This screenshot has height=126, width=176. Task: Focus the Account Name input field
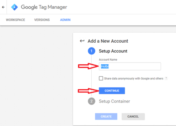click(130, 66)
